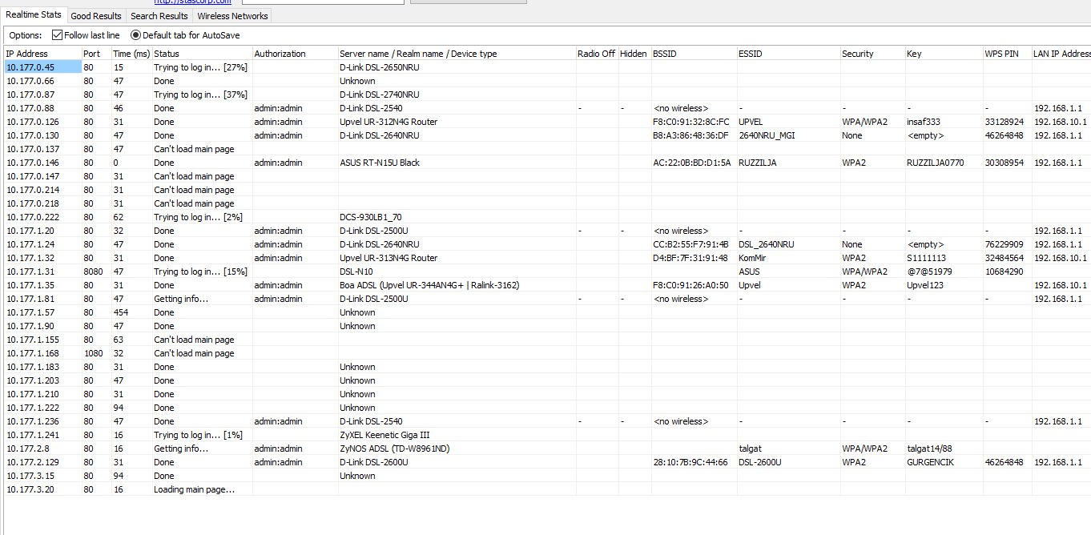Screen dimensions: 1091x535
Task: Click time value 454
Action: 121,312
